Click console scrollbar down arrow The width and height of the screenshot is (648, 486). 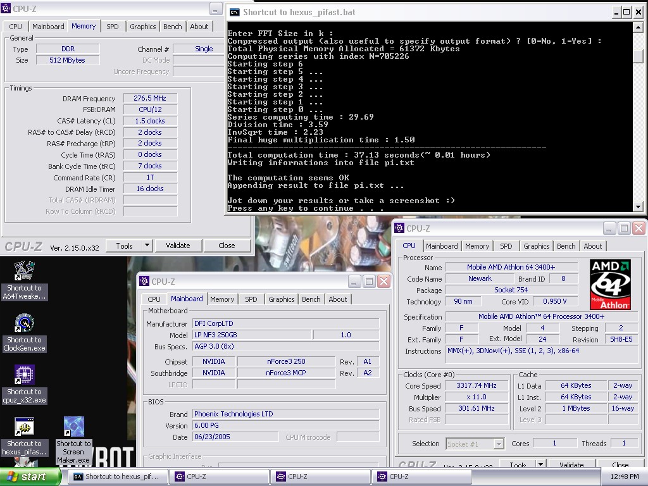(638, 206)
